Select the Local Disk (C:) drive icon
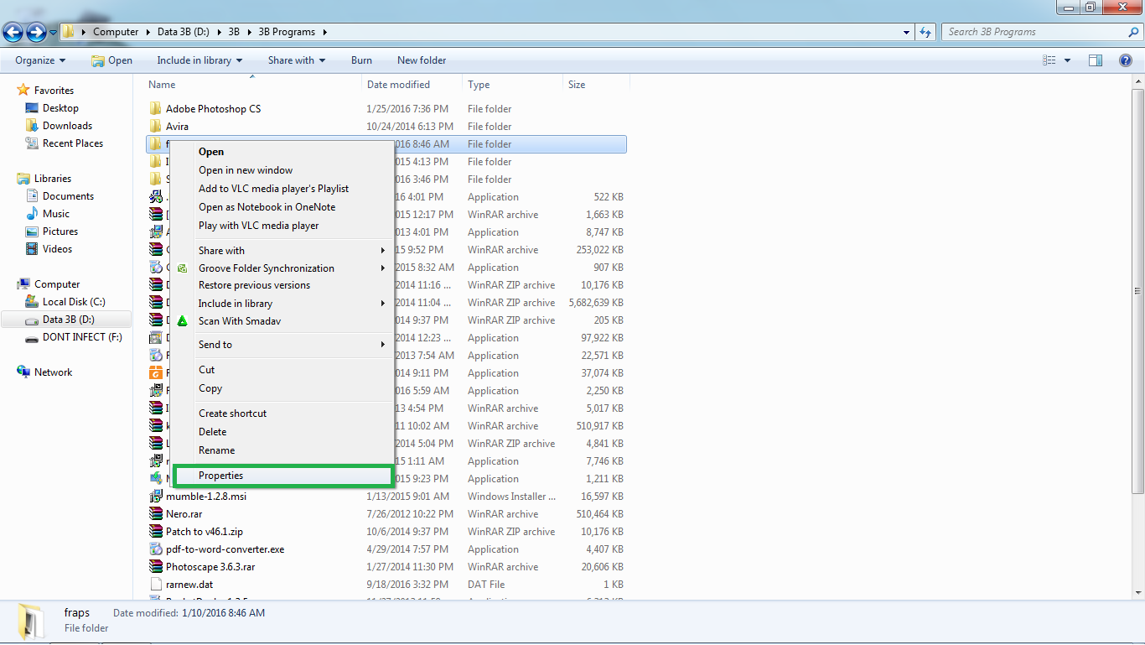This screenshot has height=645, width=1145. [32, 302]
